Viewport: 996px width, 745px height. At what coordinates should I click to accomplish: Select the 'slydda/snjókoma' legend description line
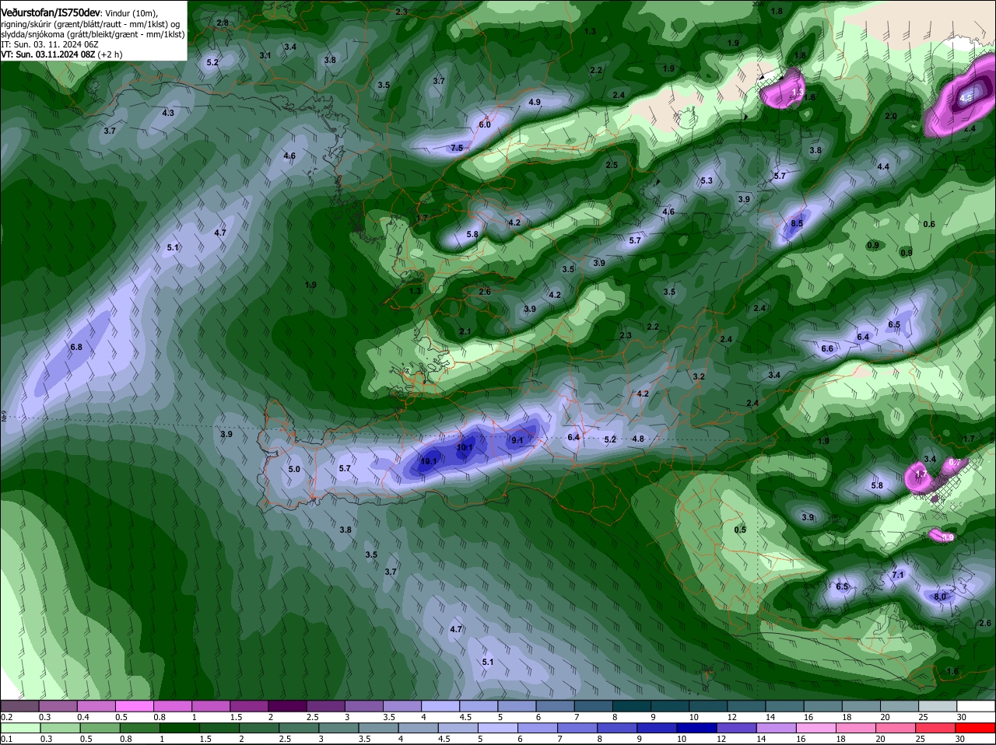coord(93,34)
